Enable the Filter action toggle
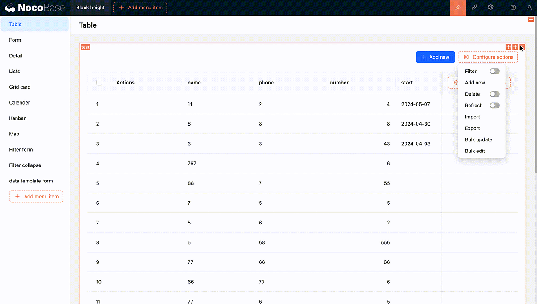Viewport: 537px width, 304px height. 494,71
